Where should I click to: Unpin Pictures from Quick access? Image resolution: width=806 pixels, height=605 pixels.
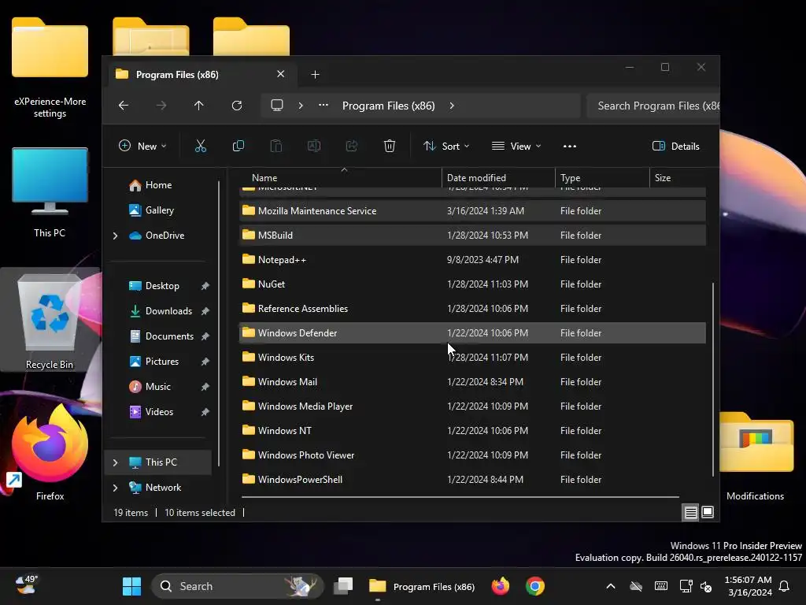pyautogui.click(x=205, y=362)
